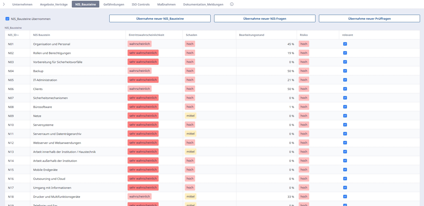Toggle relevant checkbox in the Backup row
The image size is (424, 206).
345,71
